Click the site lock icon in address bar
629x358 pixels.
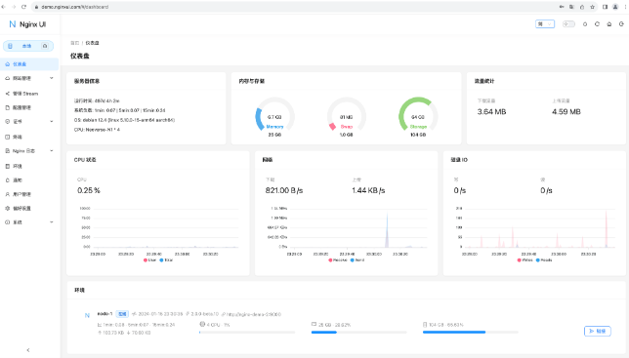[x=36, y=7]
